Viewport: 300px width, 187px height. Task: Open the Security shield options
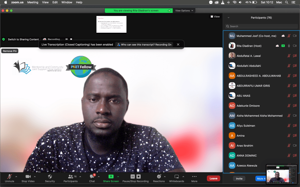pyautogui.click(x=50, y=177)
